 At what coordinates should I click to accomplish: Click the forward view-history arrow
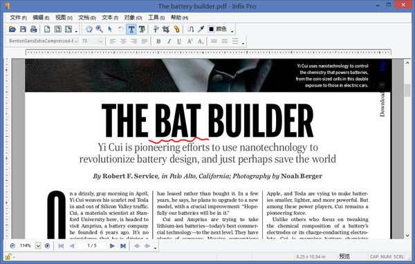147,246
